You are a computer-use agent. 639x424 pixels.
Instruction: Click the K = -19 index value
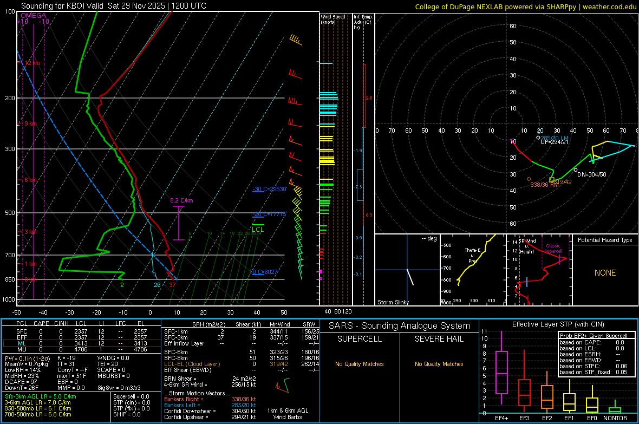67,358
